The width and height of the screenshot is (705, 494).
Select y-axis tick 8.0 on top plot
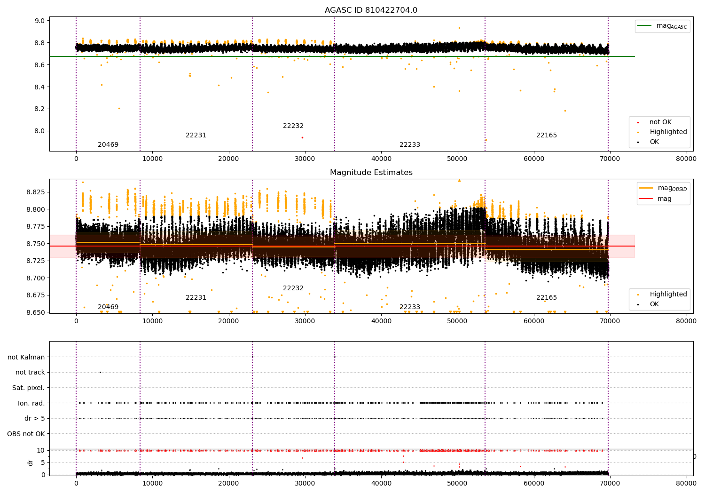40,131
